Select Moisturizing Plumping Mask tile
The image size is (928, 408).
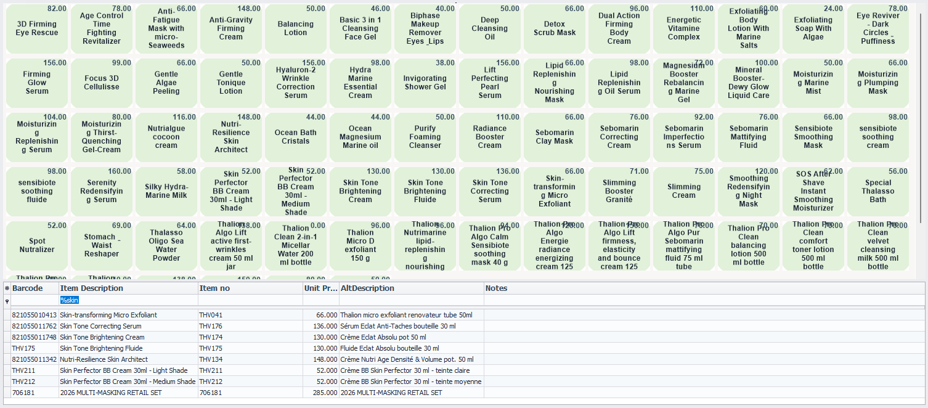[x=878, y=83]
